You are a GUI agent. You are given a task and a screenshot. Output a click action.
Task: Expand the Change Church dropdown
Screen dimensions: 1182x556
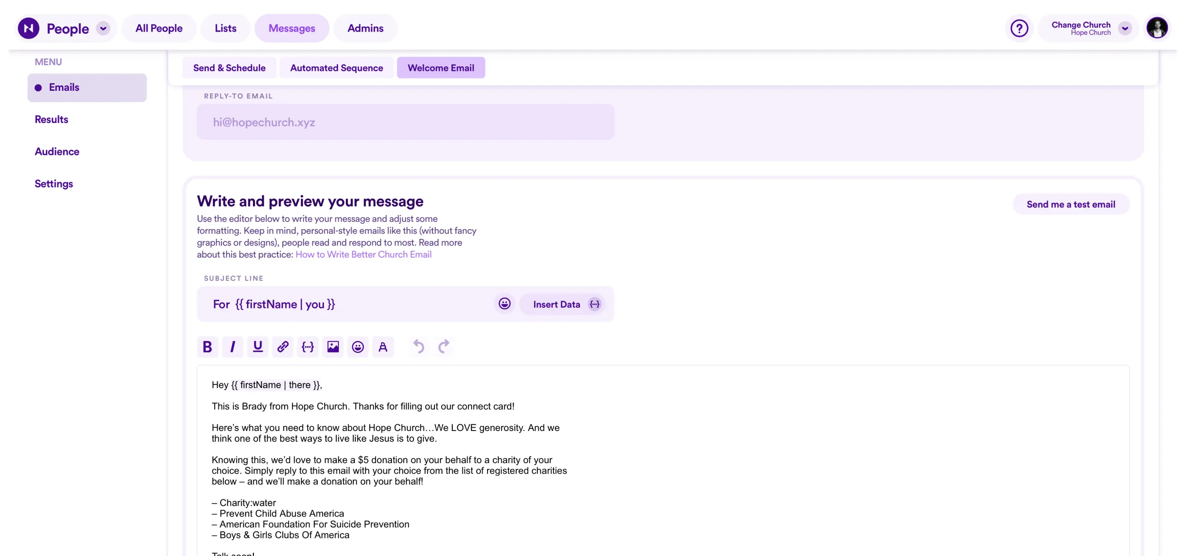point(1125,28)
